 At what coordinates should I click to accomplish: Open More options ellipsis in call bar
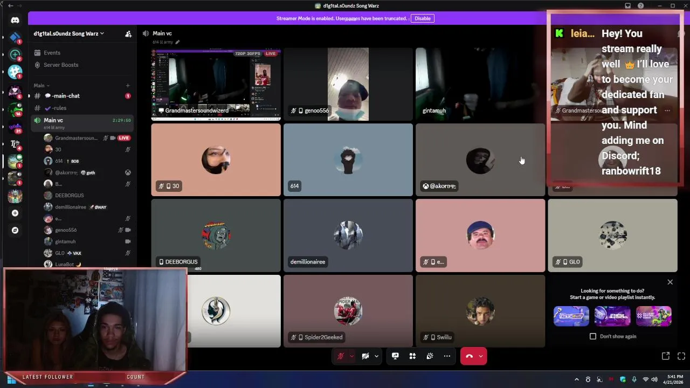click(447, 356)
